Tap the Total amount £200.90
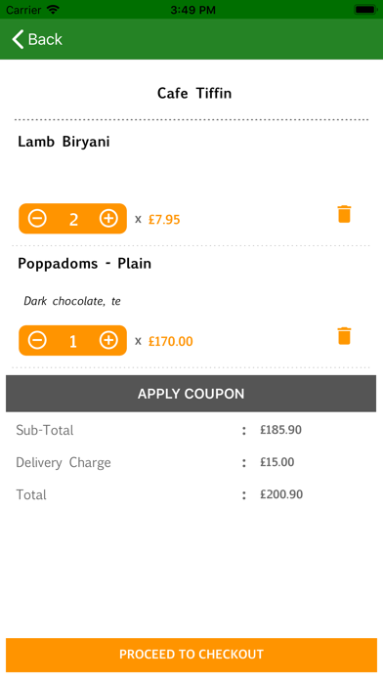383x680 pixels. [281, 494]
